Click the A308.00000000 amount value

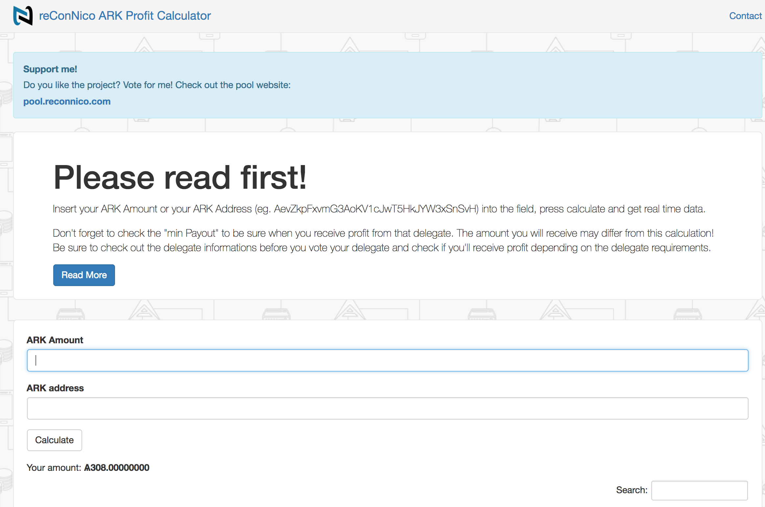117,468
